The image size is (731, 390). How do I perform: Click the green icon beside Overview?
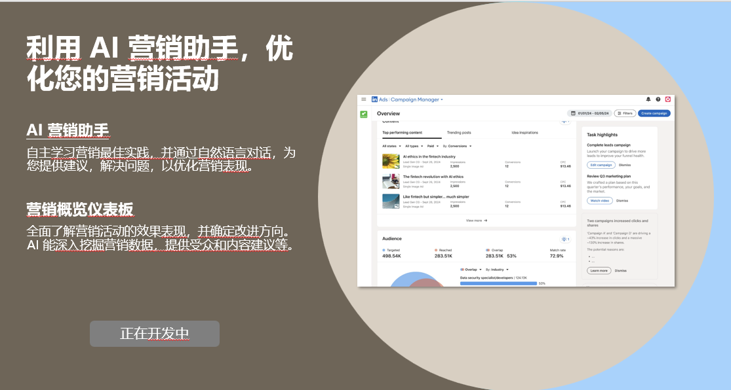(x=364, y=114)
